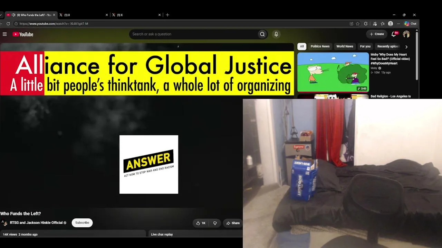Open the Moby 'Why Does My Heart' title
Image resolution: width=442 pixels, height=248 pixels.
click(x=390, y=59)
